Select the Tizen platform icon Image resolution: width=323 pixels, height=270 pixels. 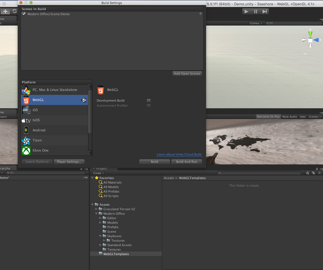click(26, 140)
